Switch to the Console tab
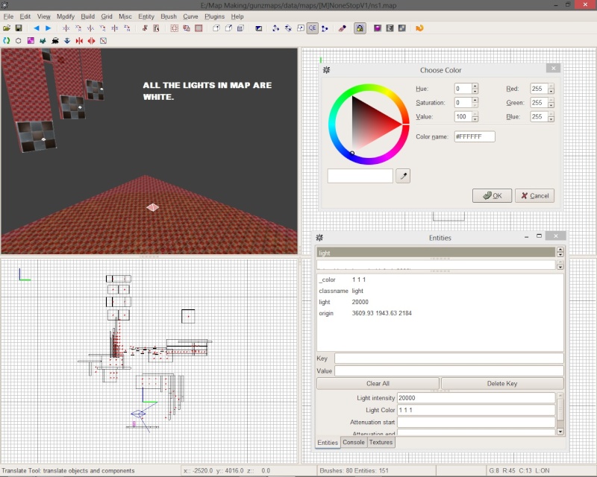This screenshot has height=477, width=597. point(353,442)
